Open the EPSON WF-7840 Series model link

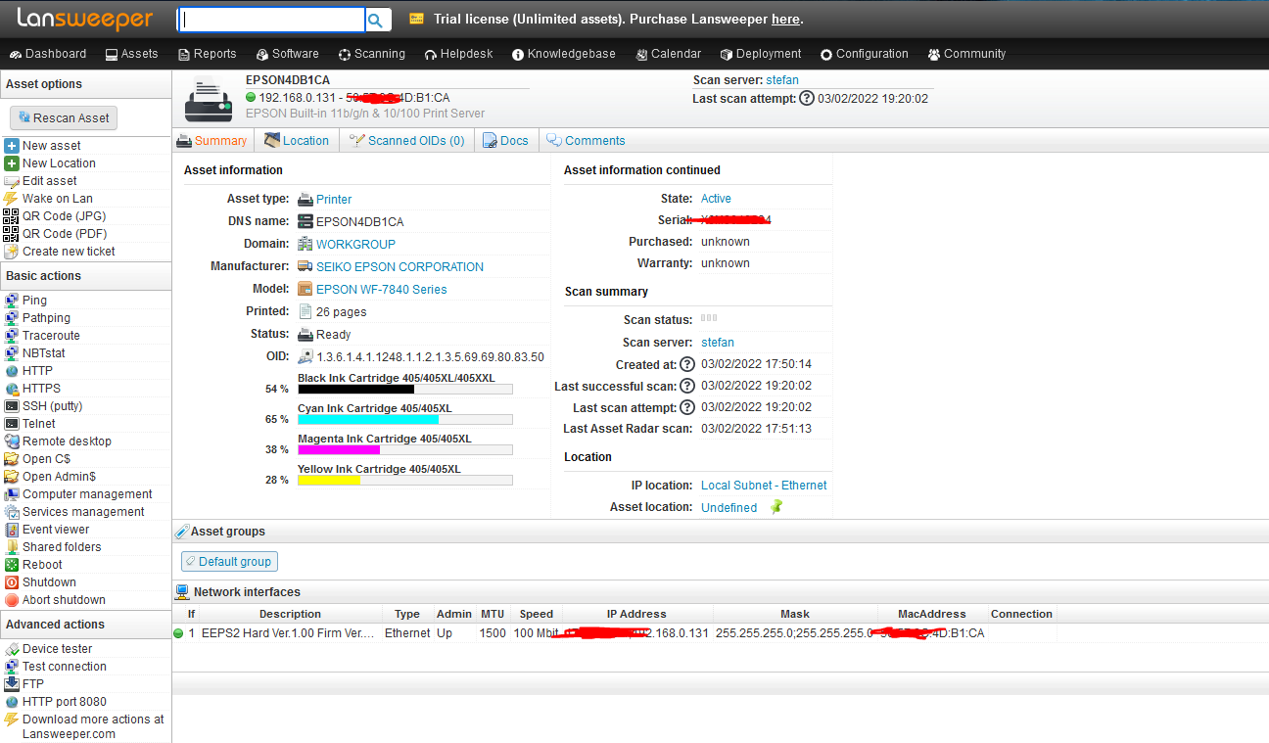click(x=381, y=289)
